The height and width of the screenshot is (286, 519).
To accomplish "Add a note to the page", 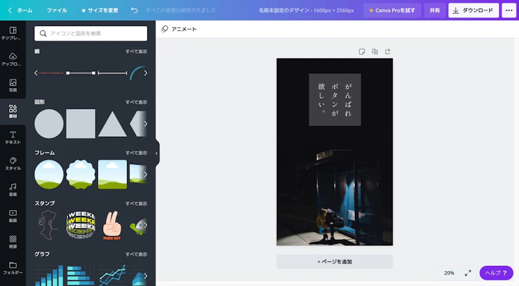I will tap(362, 51).
